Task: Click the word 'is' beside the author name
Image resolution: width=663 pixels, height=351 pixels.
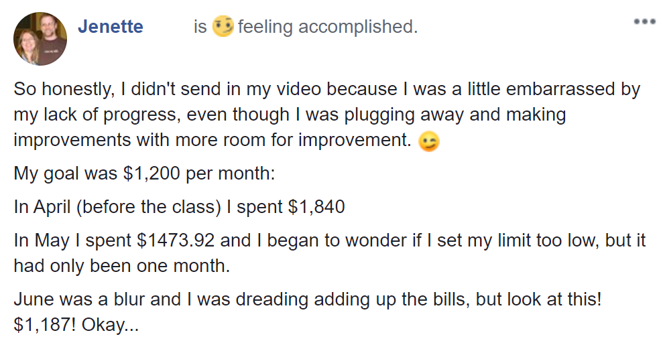Action: [x=200, y=27]
